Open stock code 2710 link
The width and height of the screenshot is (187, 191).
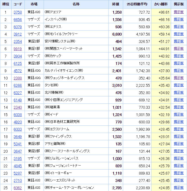click(18, 180)
